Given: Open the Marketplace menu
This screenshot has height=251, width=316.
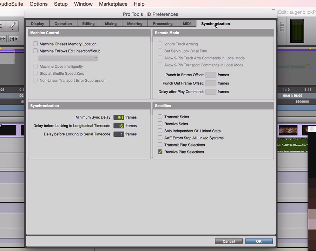Looking at the screenshot, I should (x=113, y=4).
